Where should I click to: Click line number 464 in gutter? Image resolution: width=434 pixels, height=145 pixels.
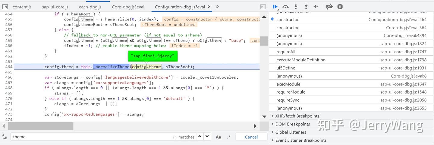(9, 67)
